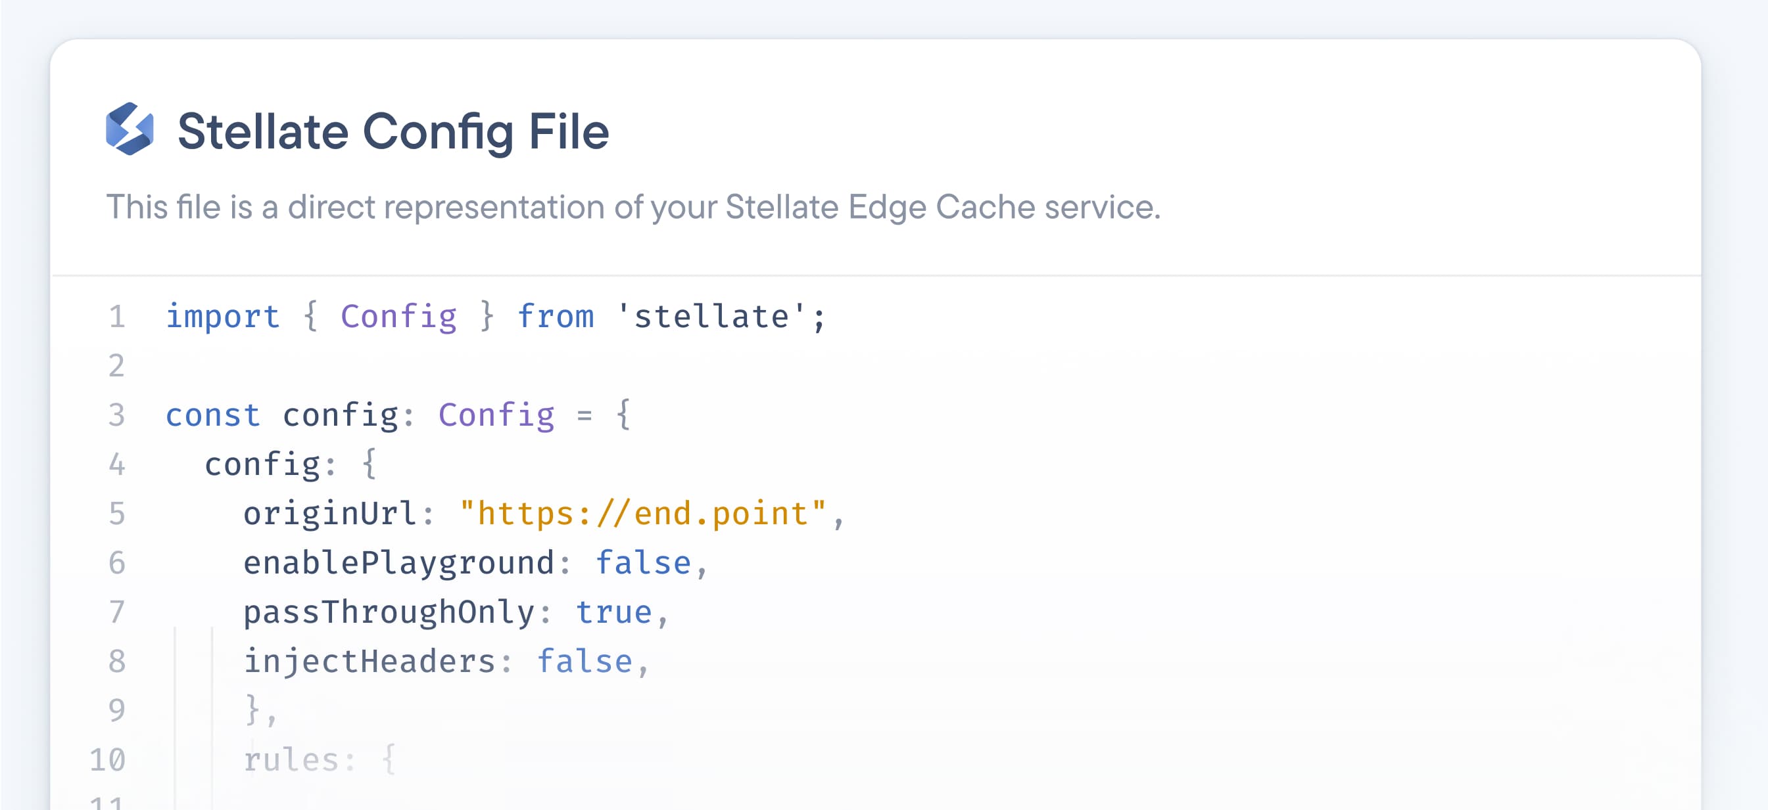Click the Stellate logo icon
The image size is (1768, 810).
(x=130, y=129)
